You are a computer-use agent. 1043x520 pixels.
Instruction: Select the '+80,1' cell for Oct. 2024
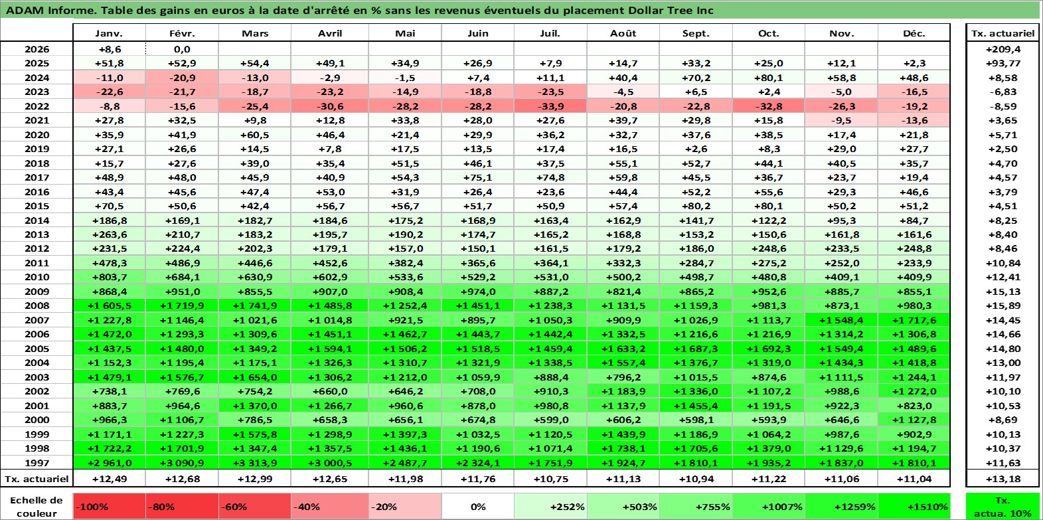[x=769, y=78]
